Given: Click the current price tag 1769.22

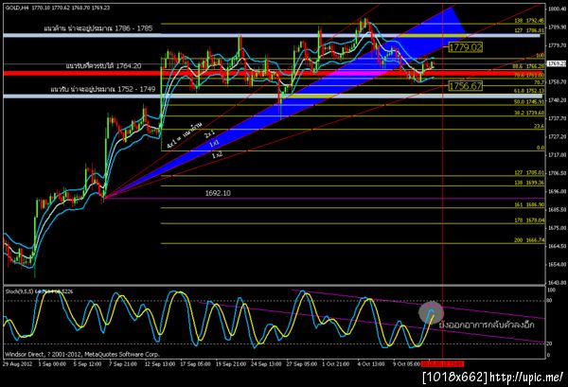Looking at the screenshot, I should coord(557,63).
